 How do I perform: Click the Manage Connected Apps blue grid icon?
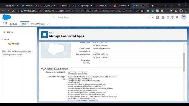tap(45, 35)
